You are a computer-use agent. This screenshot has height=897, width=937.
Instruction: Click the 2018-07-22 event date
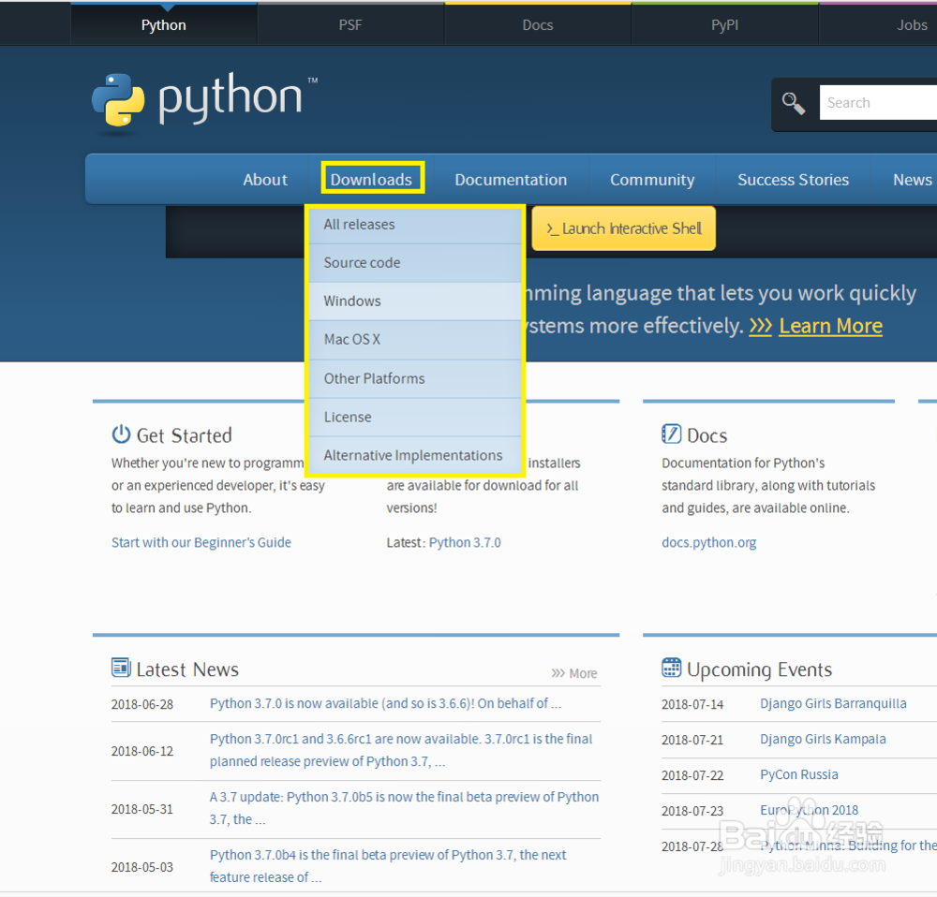point(692,775)
